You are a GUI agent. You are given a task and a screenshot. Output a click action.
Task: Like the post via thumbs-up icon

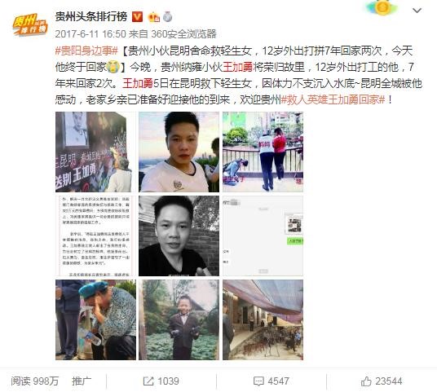(x=366, y=381)
